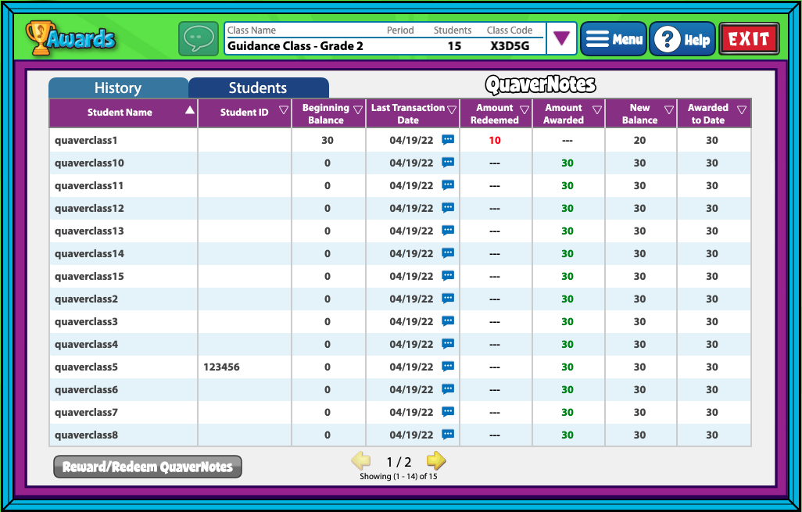Click Student ID 123456 cell

(x=221, y=367)
